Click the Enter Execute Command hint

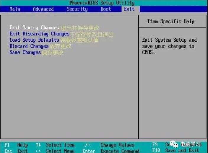(x=111, y=151)
